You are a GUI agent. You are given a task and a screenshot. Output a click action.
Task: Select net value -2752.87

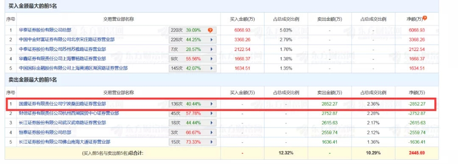[416, 113]
